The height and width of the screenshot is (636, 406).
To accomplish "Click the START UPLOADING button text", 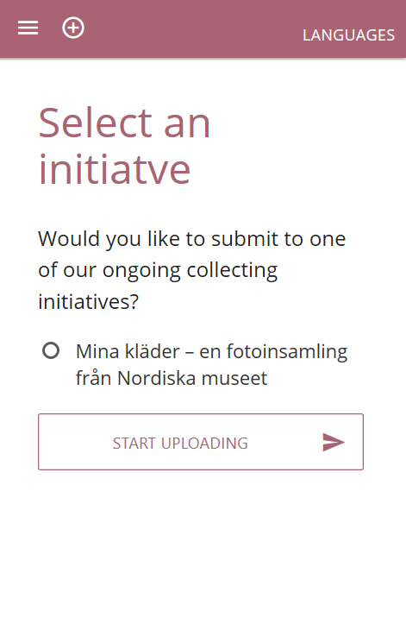I will click(x=180, y=443).
